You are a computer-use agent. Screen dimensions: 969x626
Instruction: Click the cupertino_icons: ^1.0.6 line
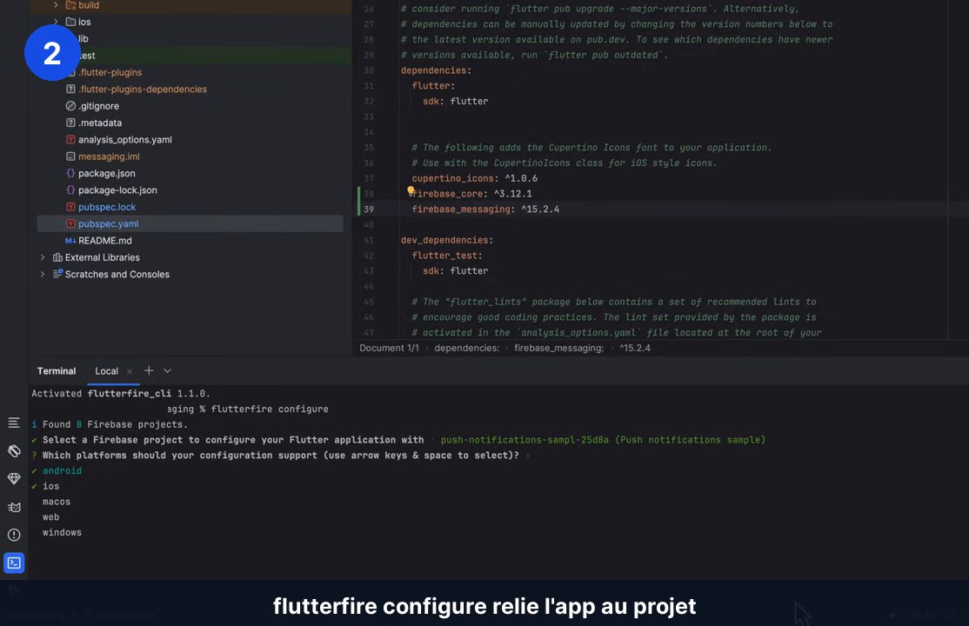point(475,178)
